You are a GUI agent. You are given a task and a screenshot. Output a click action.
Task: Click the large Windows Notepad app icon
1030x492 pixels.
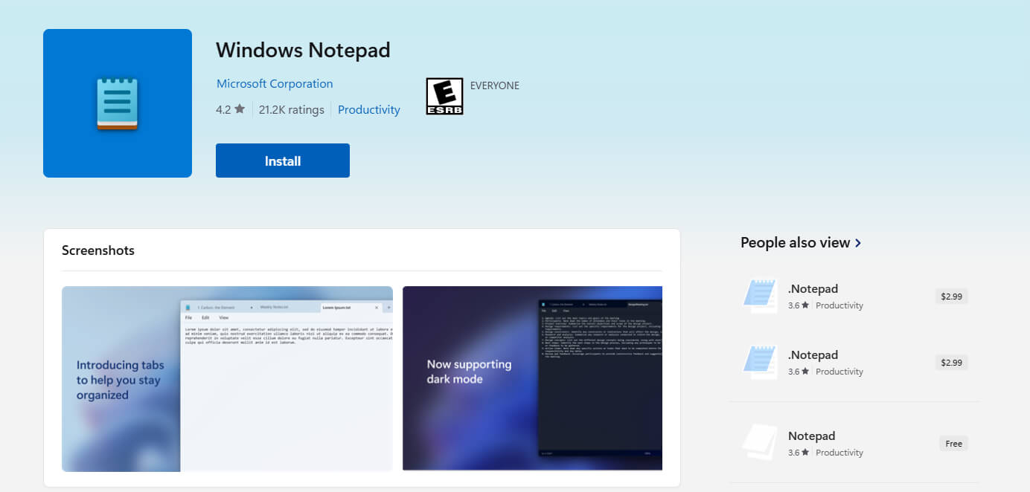click(118, 103)
